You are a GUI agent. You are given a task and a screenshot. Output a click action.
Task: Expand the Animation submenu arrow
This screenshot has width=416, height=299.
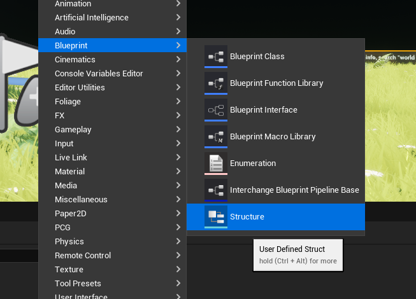tap(178, 3)
